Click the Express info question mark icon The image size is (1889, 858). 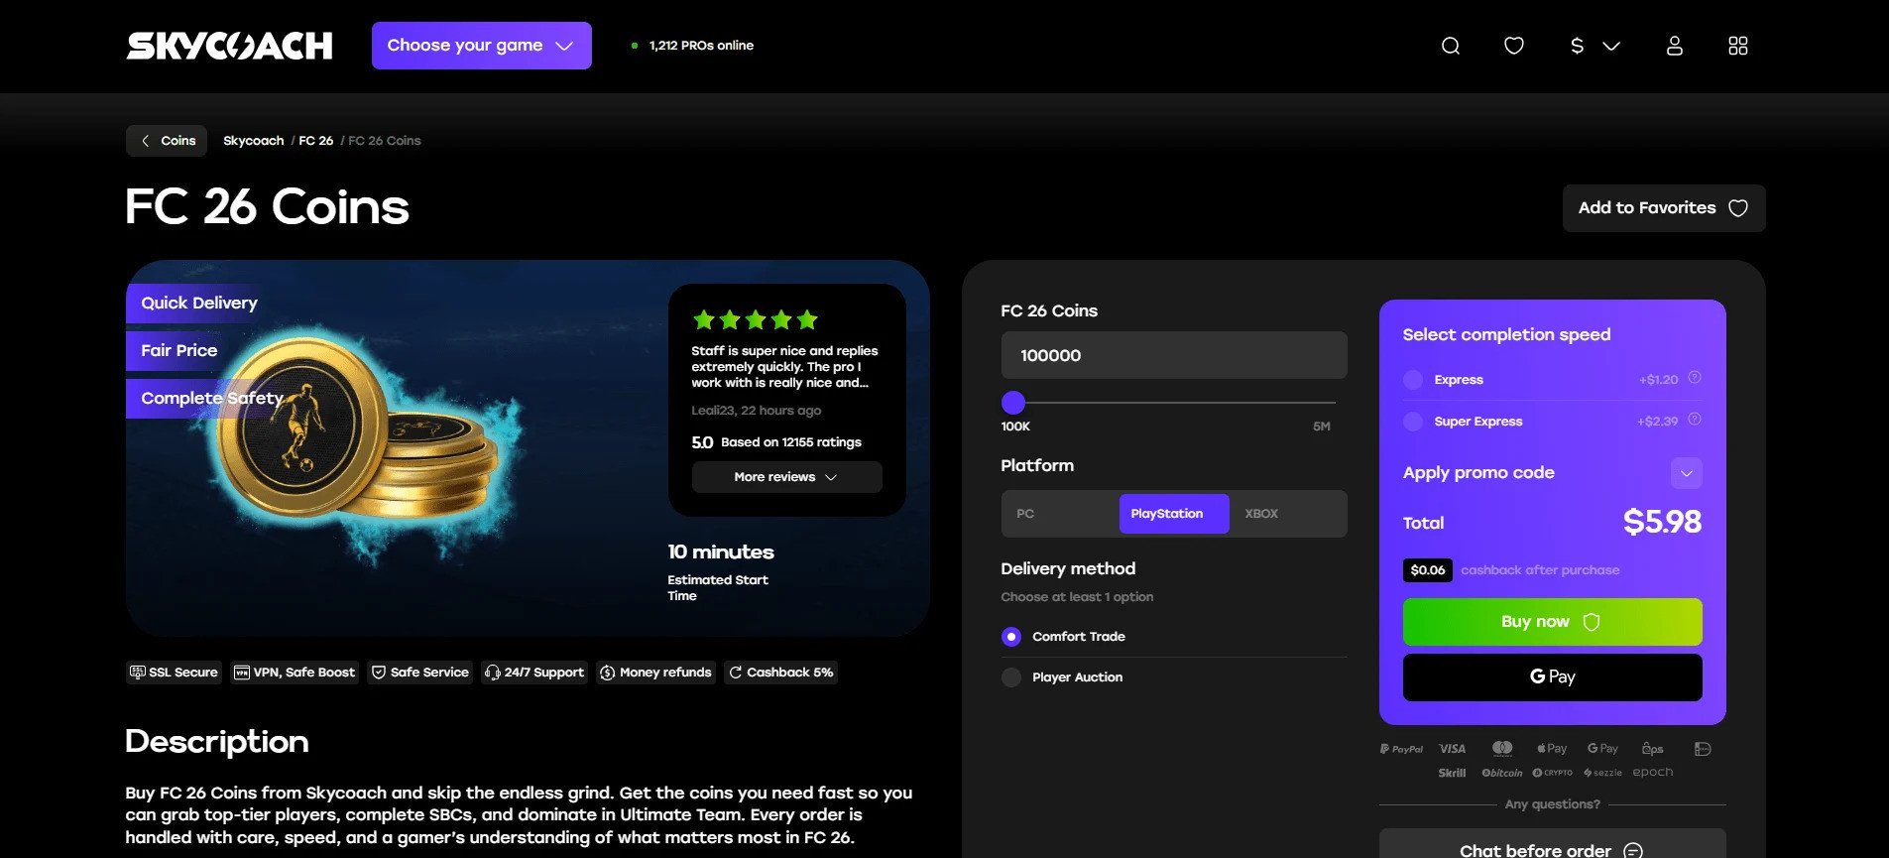coord(1695,378)
